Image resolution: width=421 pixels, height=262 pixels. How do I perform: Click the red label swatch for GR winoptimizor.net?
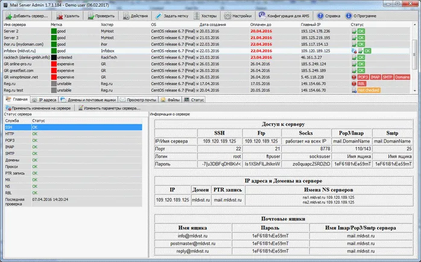54,77
